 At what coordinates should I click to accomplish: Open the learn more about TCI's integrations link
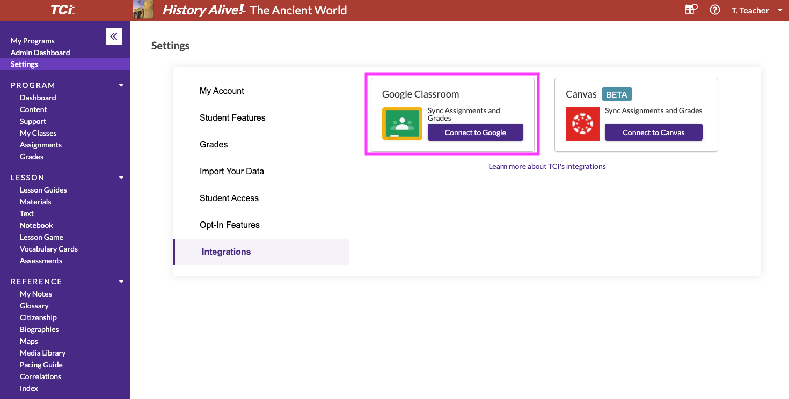point(546,166)
